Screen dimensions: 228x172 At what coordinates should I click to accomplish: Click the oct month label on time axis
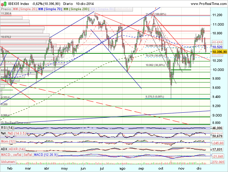click(x=161, y=168)
